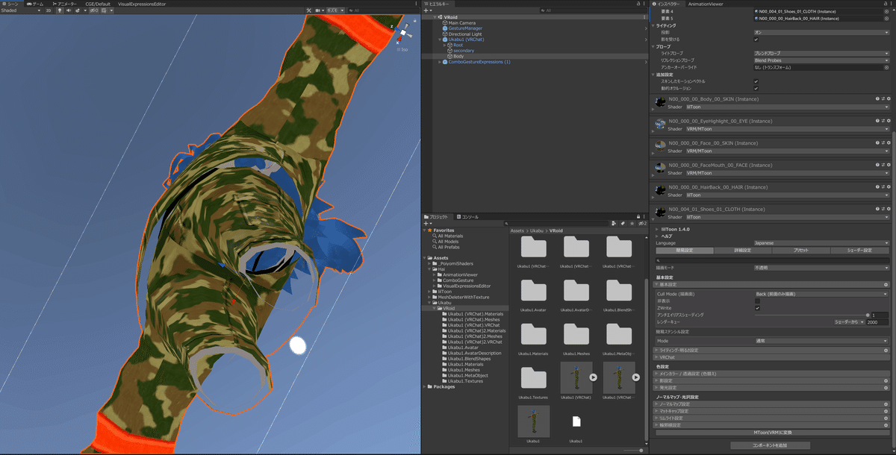Image resolution: width=896 pixels, height=455 pixels.
Task: Open the Language dropdown set to Japanese
Action: click(x=821, y=243)
